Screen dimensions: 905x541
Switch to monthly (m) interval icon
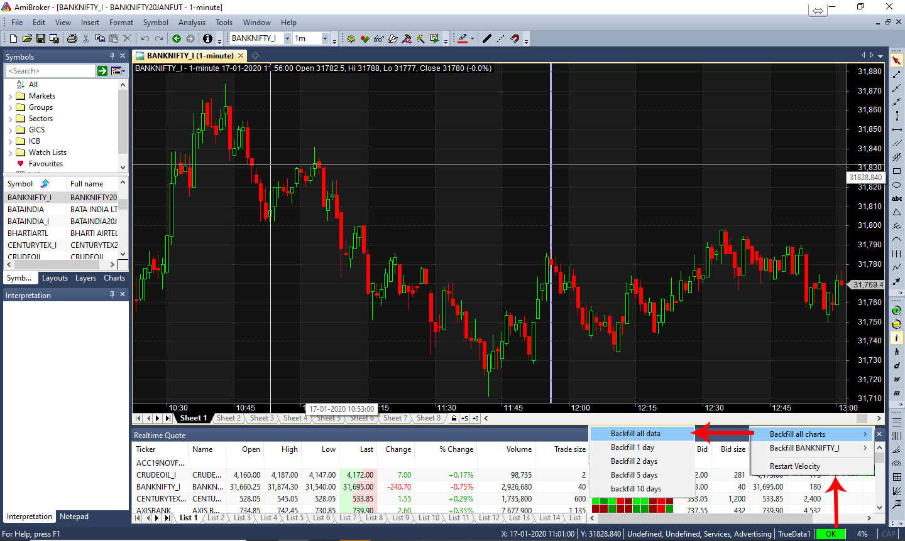pos(897,394)
